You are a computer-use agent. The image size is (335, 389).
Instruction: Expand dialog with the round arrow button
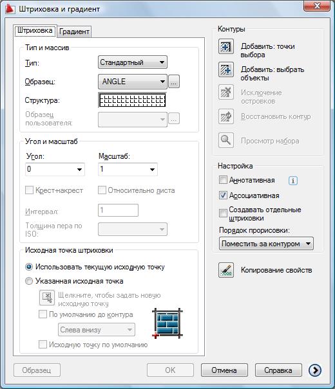pos(315,370)
